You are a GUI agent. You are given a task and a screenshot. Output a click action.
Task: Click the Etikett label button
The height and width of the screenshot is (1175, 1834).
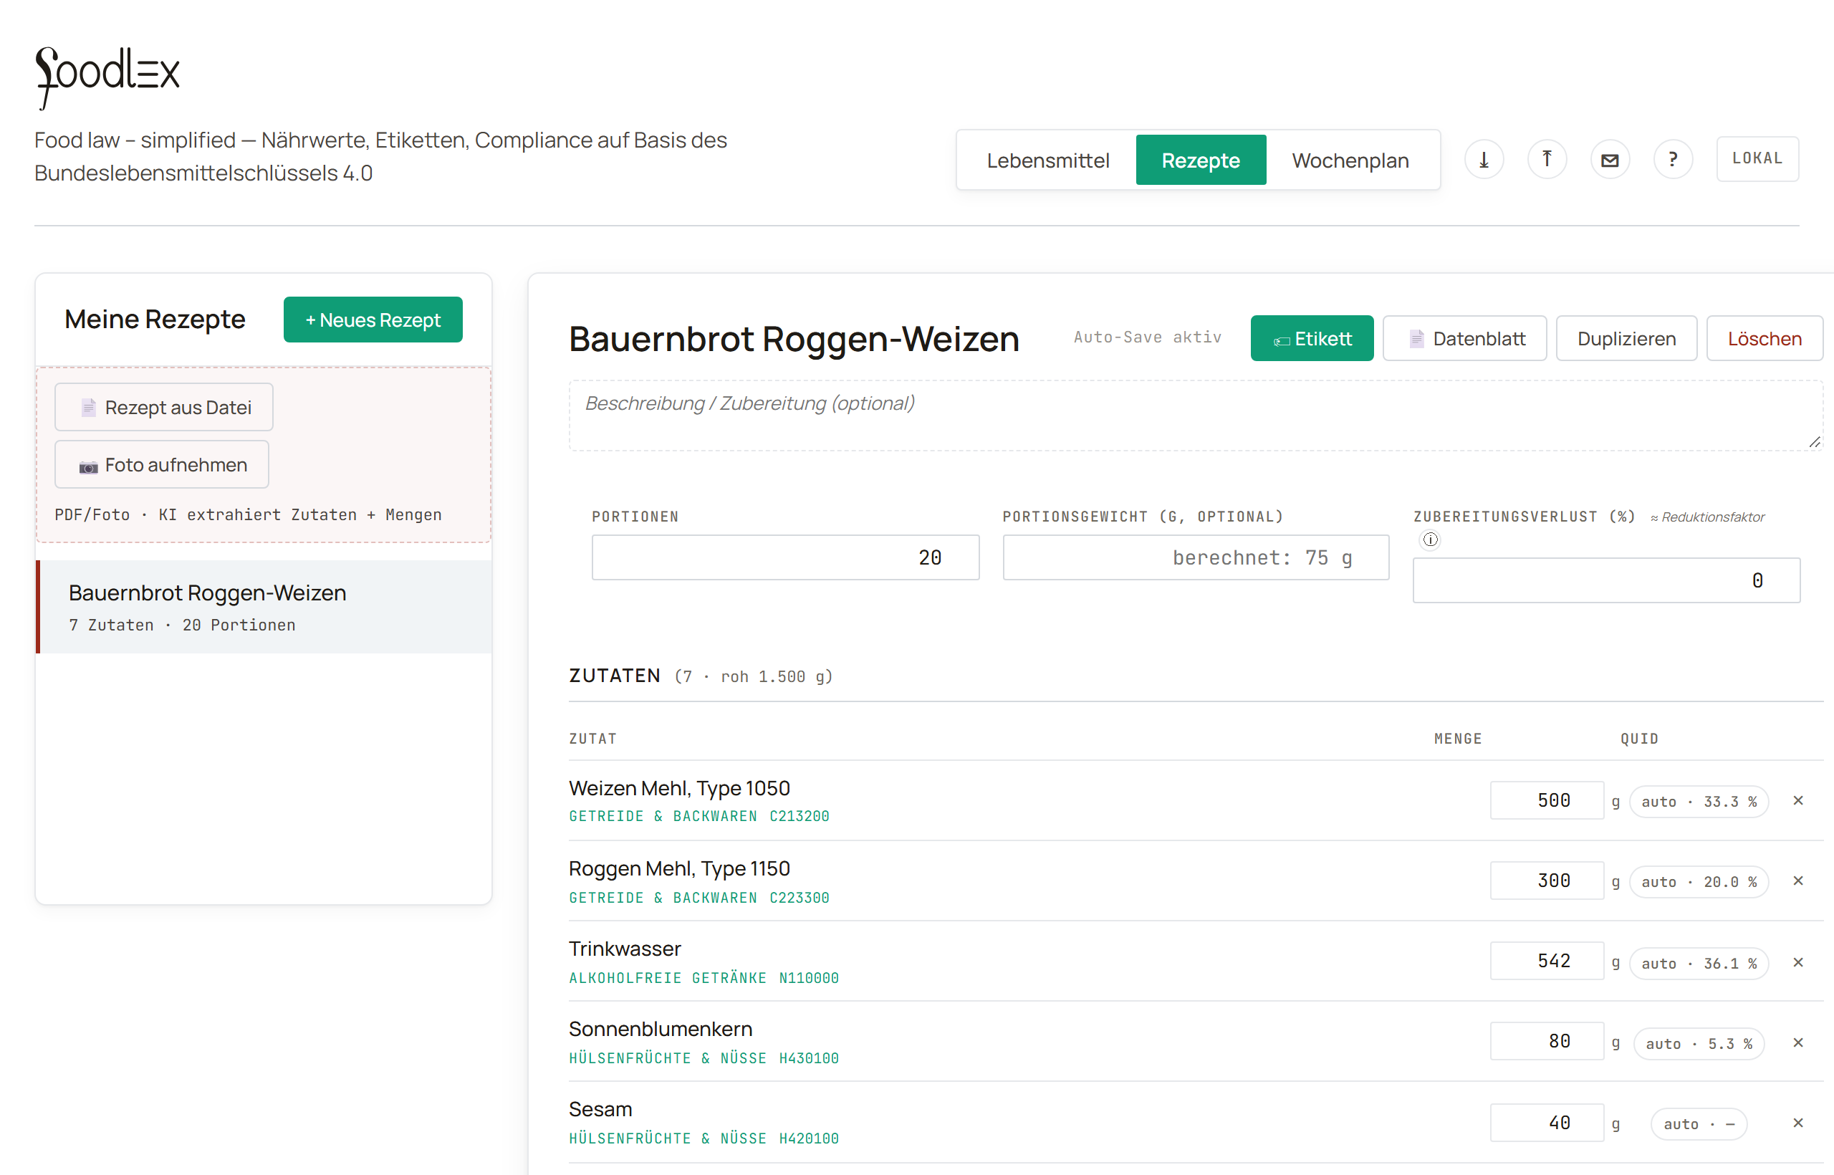coord(1312,339)
